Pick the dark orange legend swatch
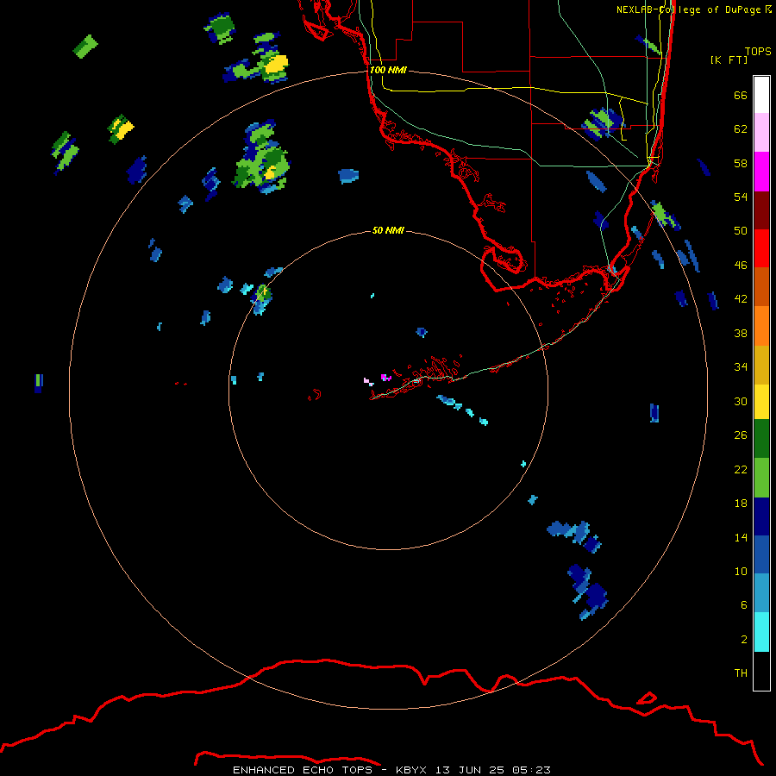The image size is (776, 776). [x=761, y=287]
